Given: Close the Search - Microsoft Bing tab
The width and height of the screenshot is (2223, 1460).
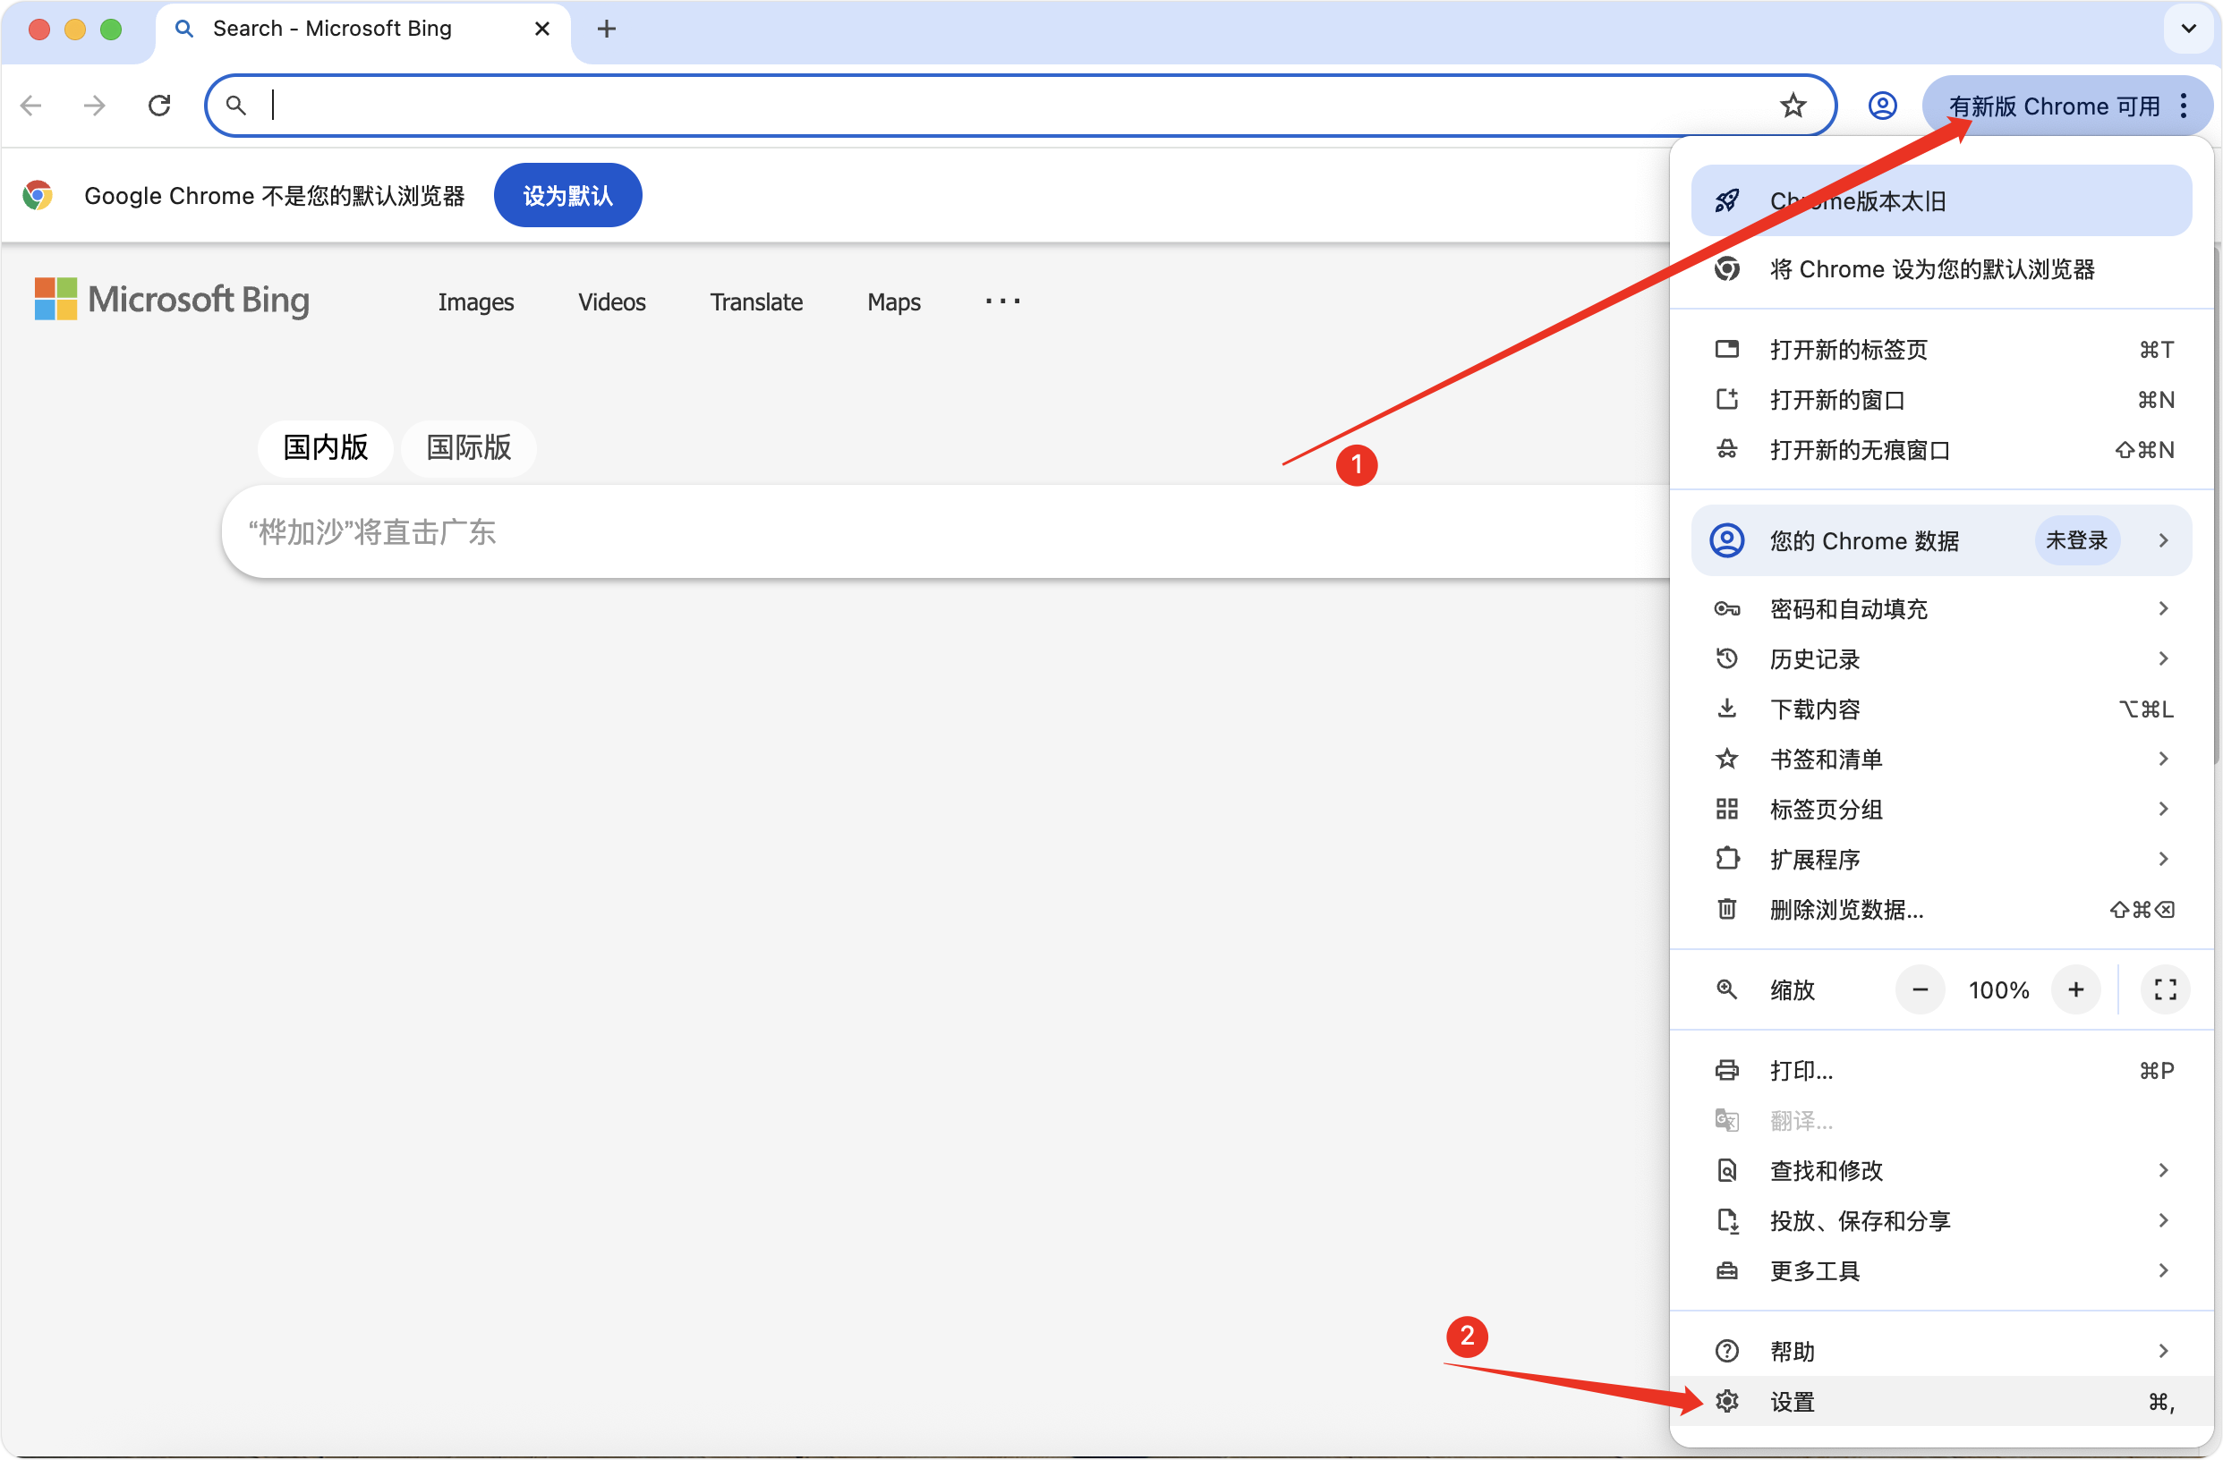Looking at the screenshot, I should tap(541, 29).
